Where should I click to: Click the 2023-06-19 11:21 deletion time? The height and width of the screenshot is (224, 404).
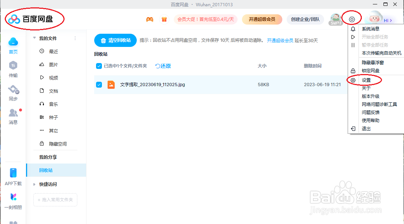(322, 85)
